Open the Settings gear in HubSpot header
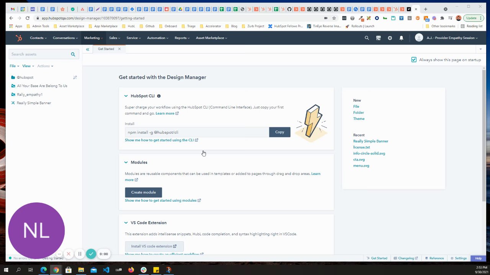Image resolution: width=490 pixels, height=275 pixels. [390, 38]
